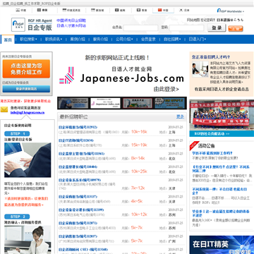Screen dimensions: 254x254
Task: Open the 【行业不同】想转行 announcement
Action: click(221, 169)
